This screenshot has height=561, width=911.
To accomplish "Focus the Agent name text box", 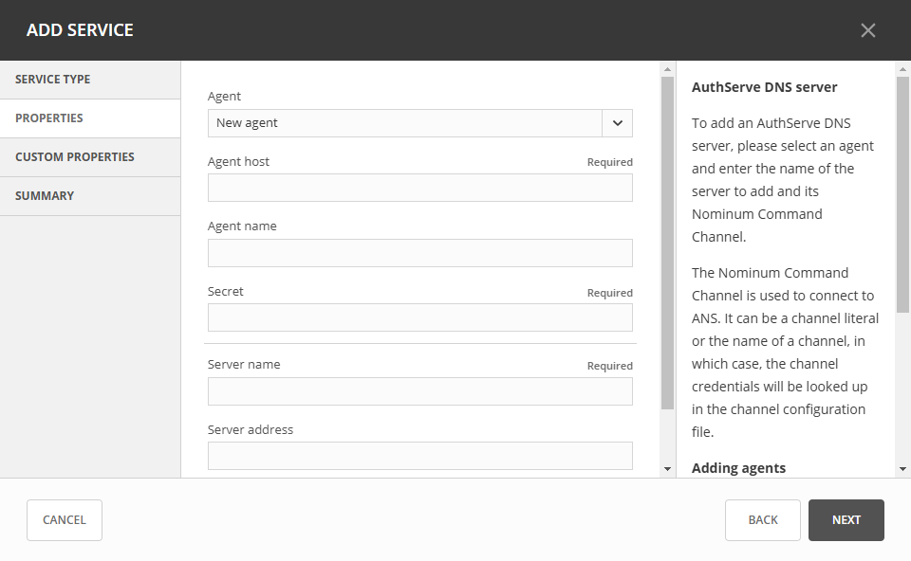I will tap(419, 253).
